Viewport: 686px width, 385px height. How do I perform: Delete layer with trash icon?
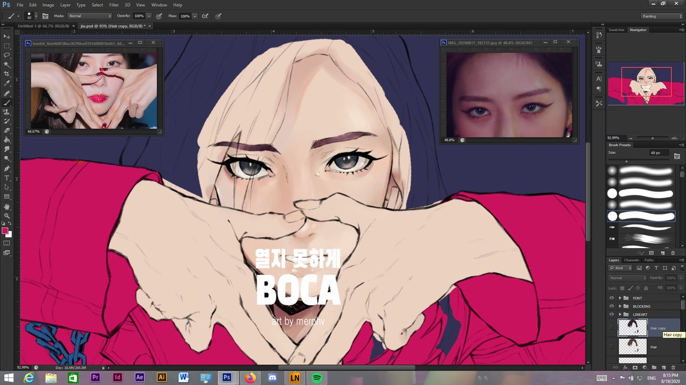pyautogui.click(x=673, y=367)
